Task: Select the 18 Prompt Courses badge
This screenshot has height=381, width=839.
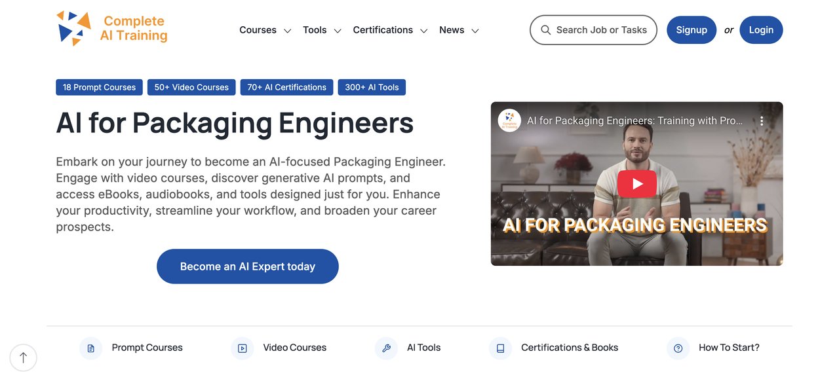Action: pyautogui.click(x=99, y=87)
